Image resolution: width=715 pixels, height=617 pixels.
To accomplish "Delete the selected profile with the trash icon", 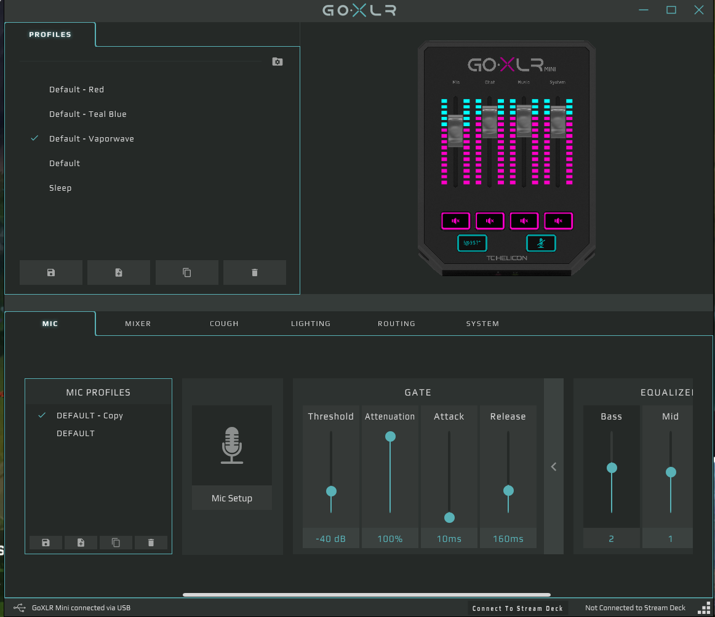I will (255, 273).
